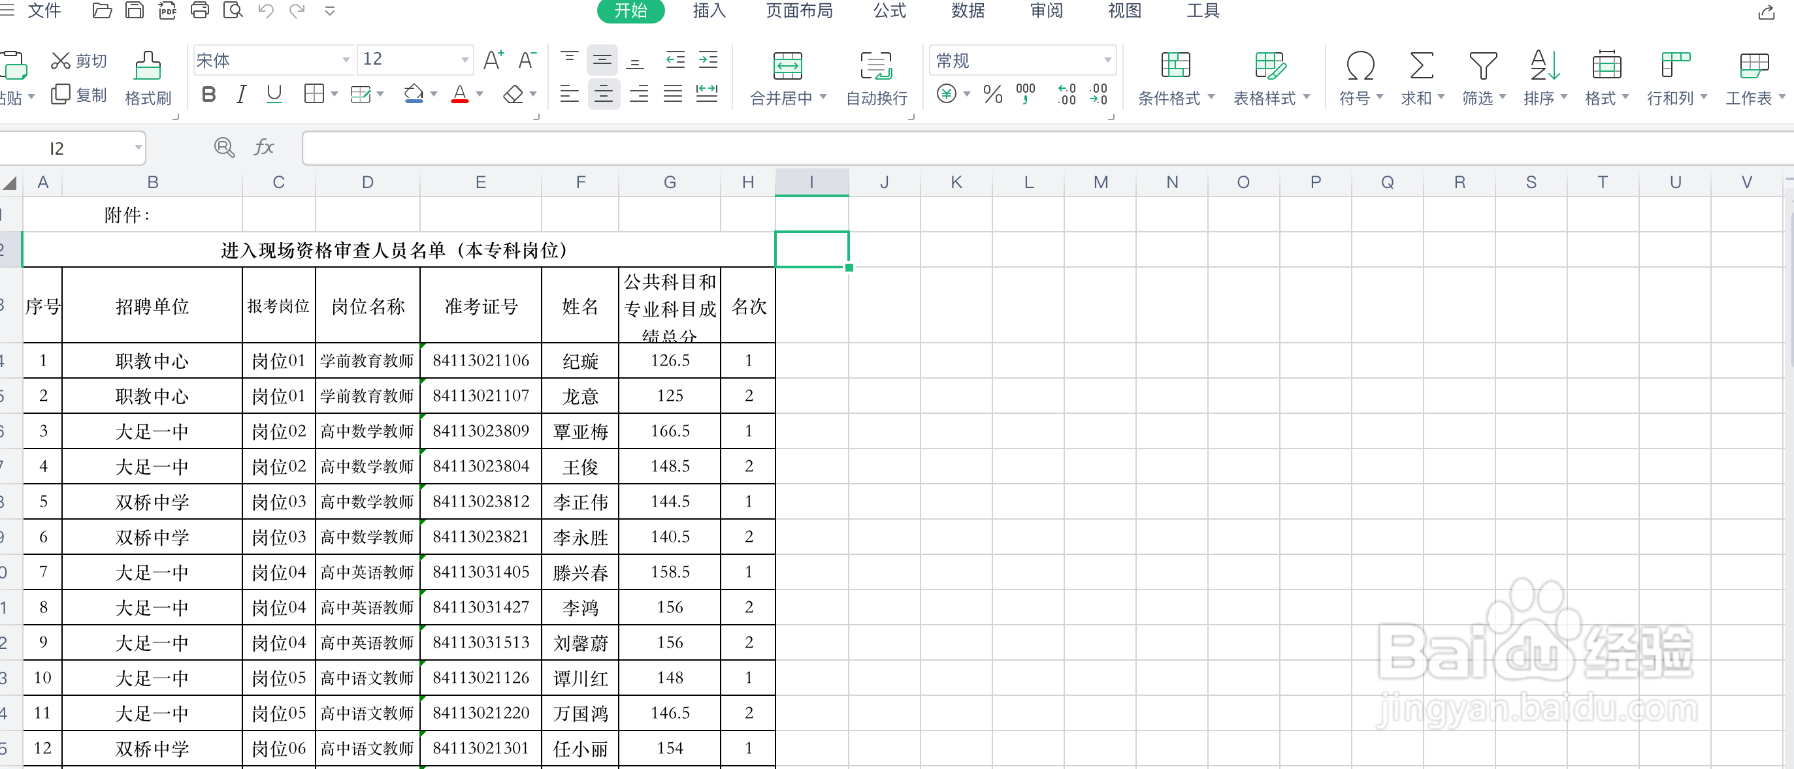Viewport: 1794px width, 769px height.
Task: Insert a 符号 symbol
Action: tap(1360, 78)
